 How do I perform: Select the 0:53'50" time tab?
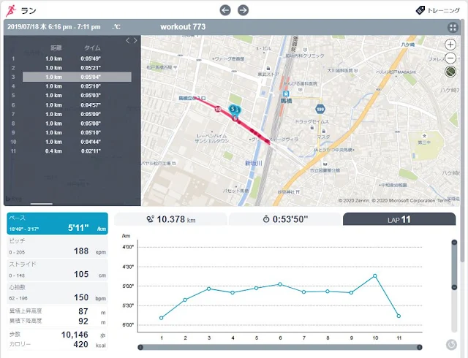284,219
